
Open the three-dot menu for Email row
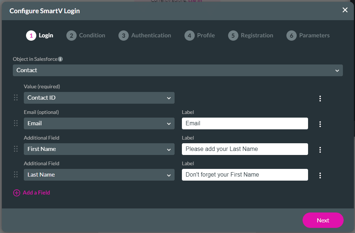tap(320, 124)
